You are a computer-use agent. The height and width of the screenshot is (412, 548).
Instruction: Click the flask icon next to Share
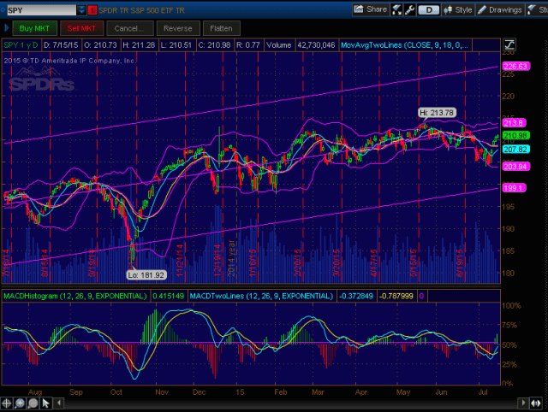click(398, 10)
